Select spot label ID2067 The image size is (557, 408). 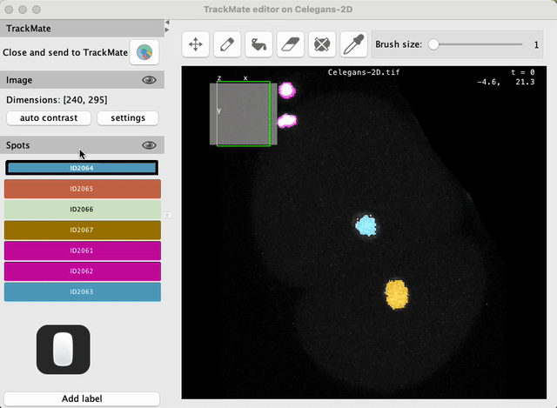(x=83, y=230)
